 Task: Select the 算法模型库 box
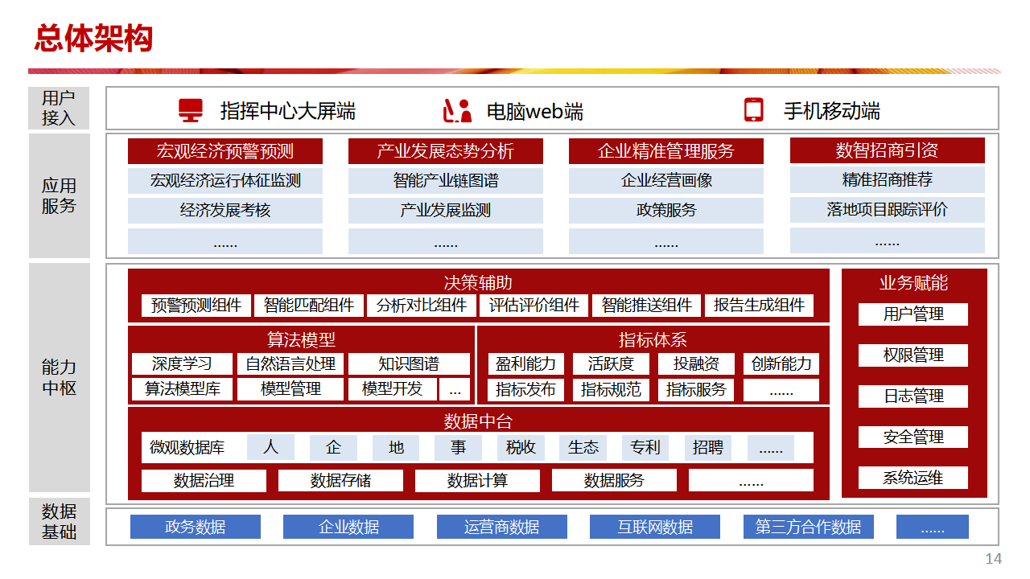point(182,389)
